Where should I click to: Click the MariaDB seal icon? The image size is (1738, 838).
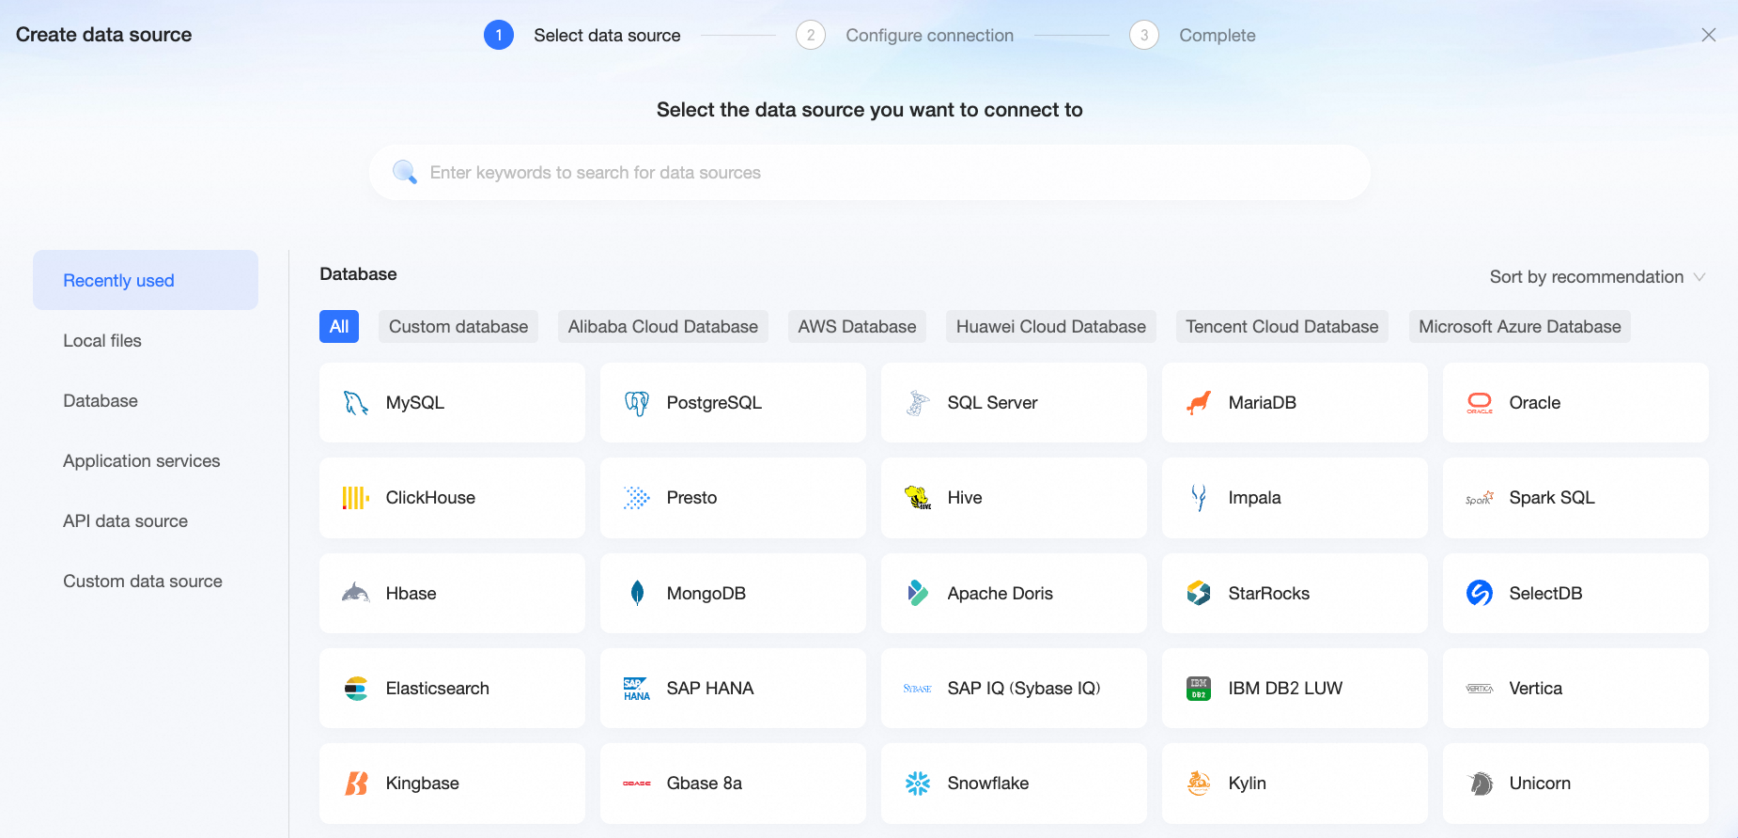1199,403
